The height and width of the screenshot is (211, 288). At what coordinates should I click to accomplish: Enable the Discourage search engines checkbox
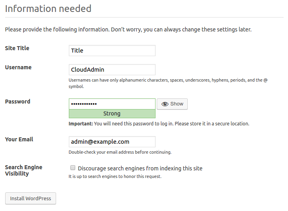click(73, 168)
